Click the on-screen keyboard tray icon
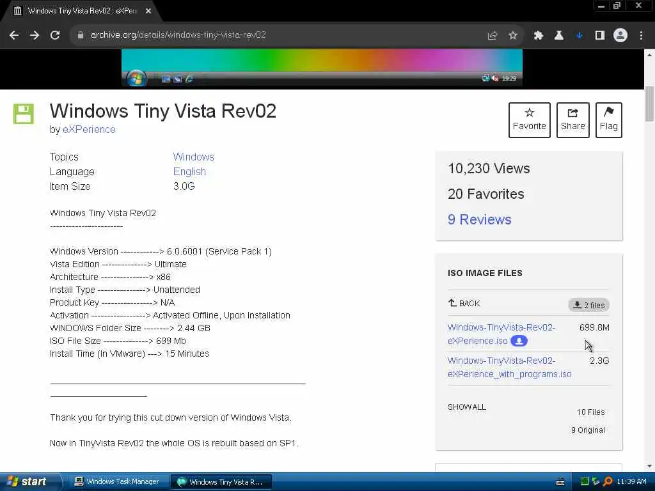The height and width of the screenshot is (491, 655). click(560, 482)
